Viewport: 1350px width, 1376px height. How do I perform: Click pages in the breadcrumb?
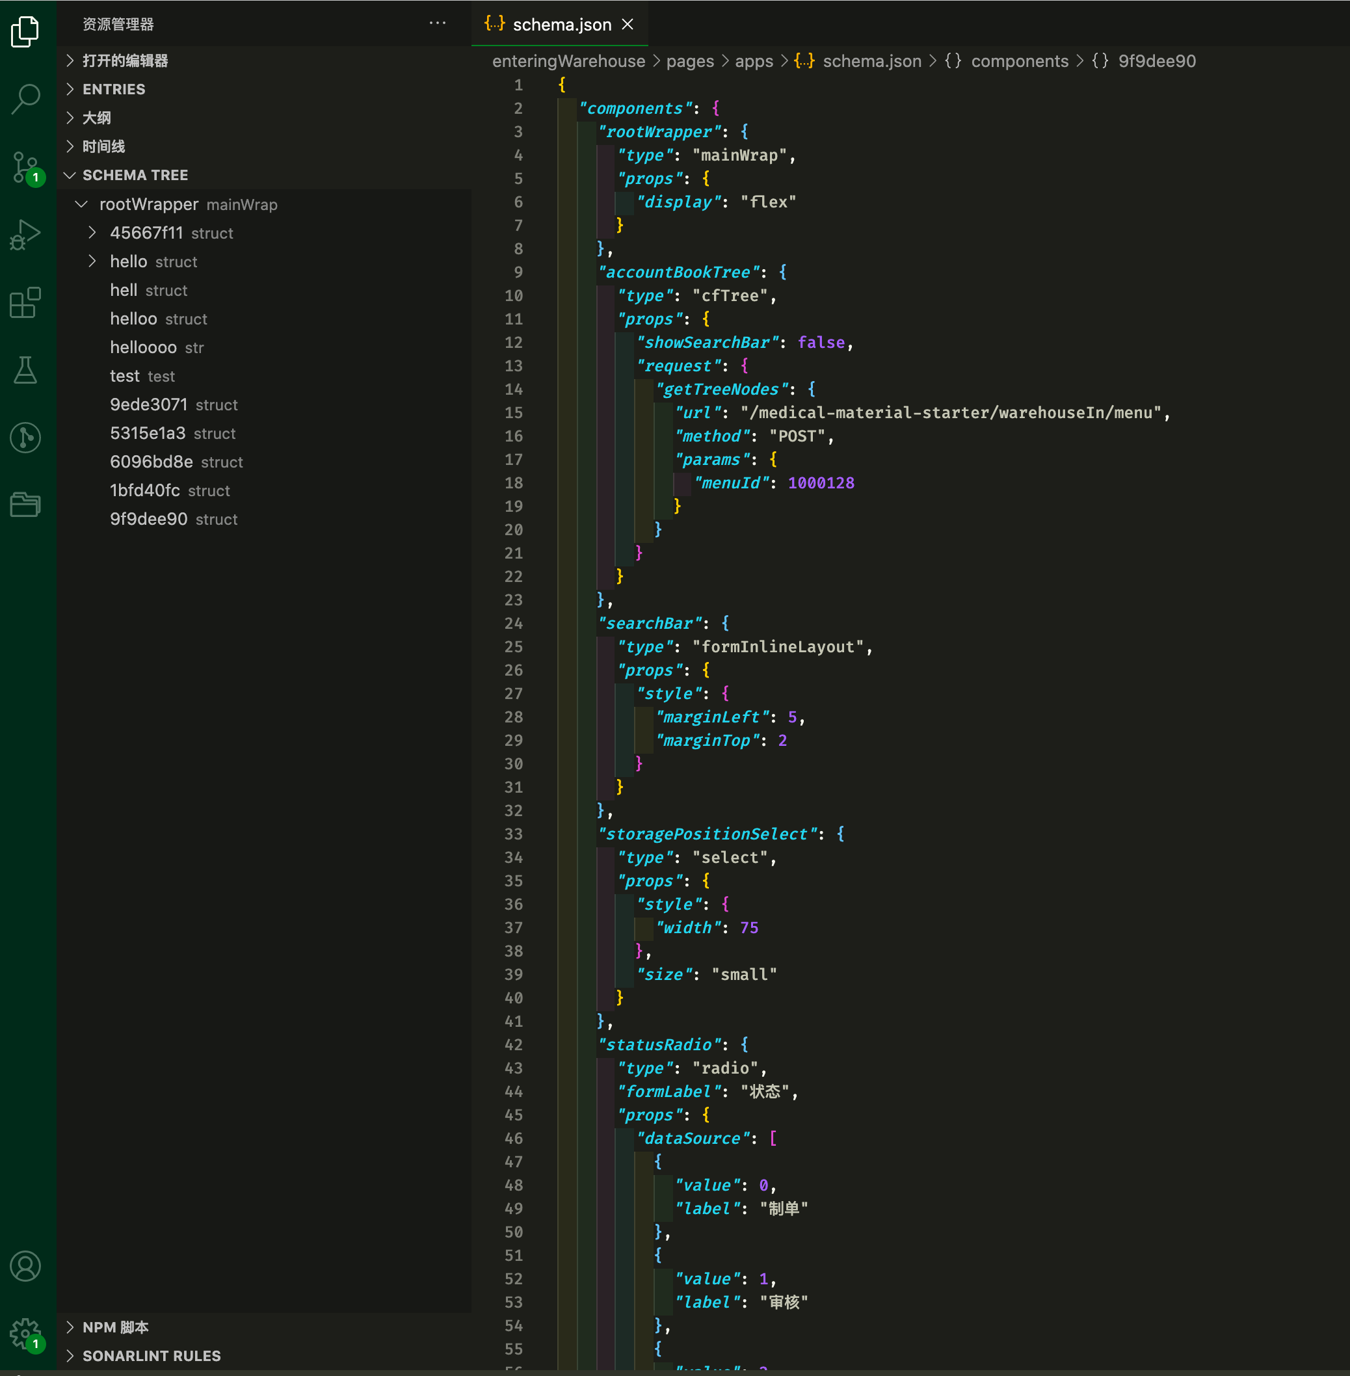click(690, 61)
